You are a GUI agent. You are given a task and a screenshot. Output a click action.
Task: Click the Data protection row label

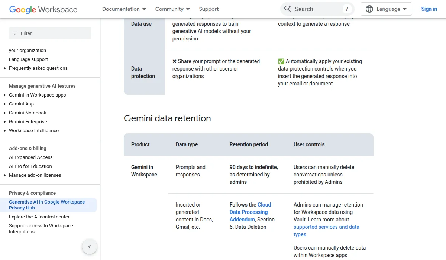143,72
